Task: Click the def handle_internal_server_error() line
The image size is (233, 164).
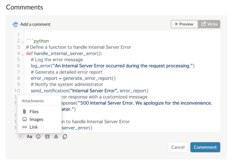Action: click(64, 54)
